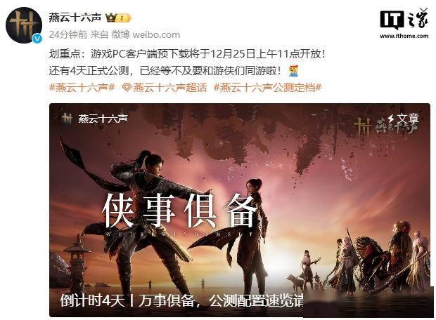Click the 24分钟前 timestamp
Viewport: 436px width, 320px height.
pos(68,34)
